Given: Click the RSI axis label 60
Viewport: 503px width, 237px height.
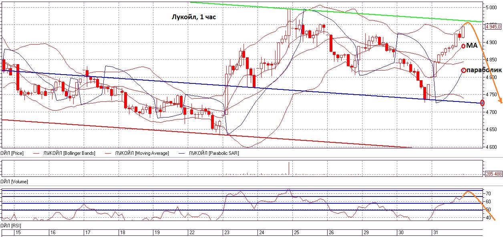Looking at the screenshot, I should [488, 201].
